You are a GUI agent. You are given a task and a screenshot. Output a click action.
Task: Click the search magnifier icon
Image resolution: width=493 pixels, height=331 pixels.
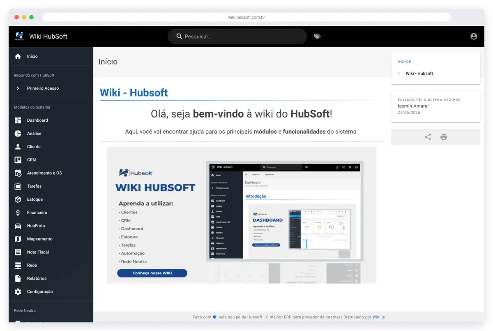click(179, 36)
